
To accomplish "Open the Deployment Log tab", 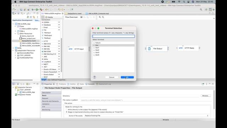I will tap(104, 84).
